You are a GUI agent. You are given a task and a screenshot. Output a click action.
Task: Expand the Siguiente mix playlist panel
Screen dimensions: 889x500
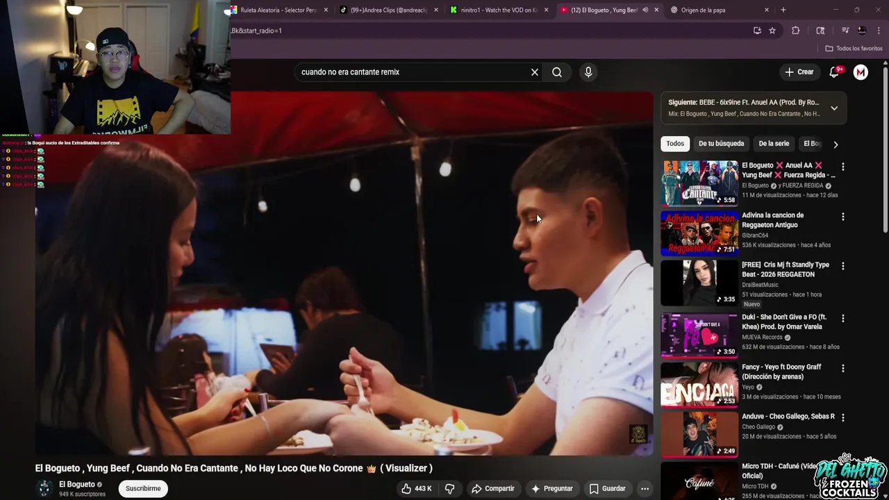pyautogui.click(x=834, y=108)
